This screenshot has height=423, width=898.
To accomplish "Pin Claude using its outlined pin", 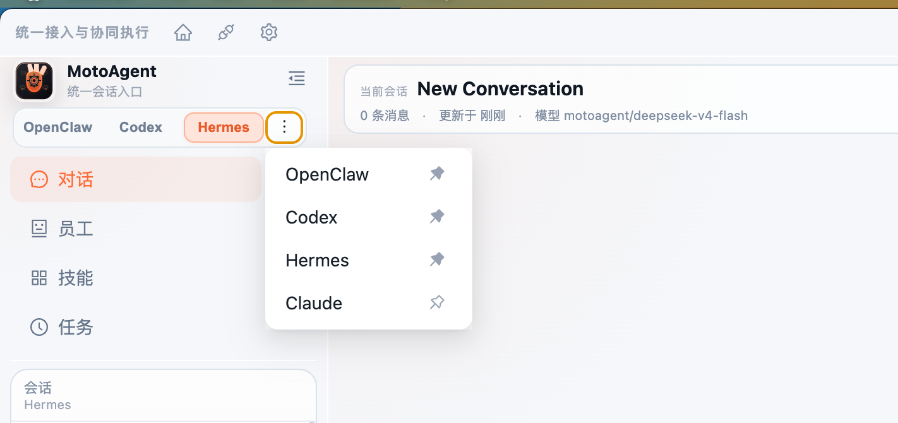I will click(437, 302).
